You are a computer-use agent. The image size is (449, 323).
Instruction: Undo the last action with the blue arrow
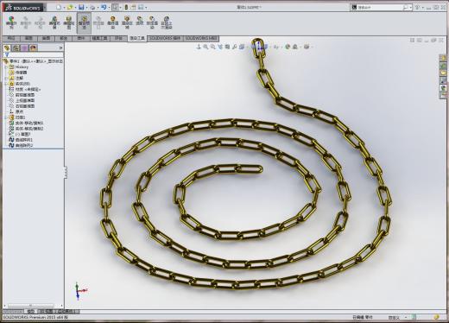click(x=104, y=7)
